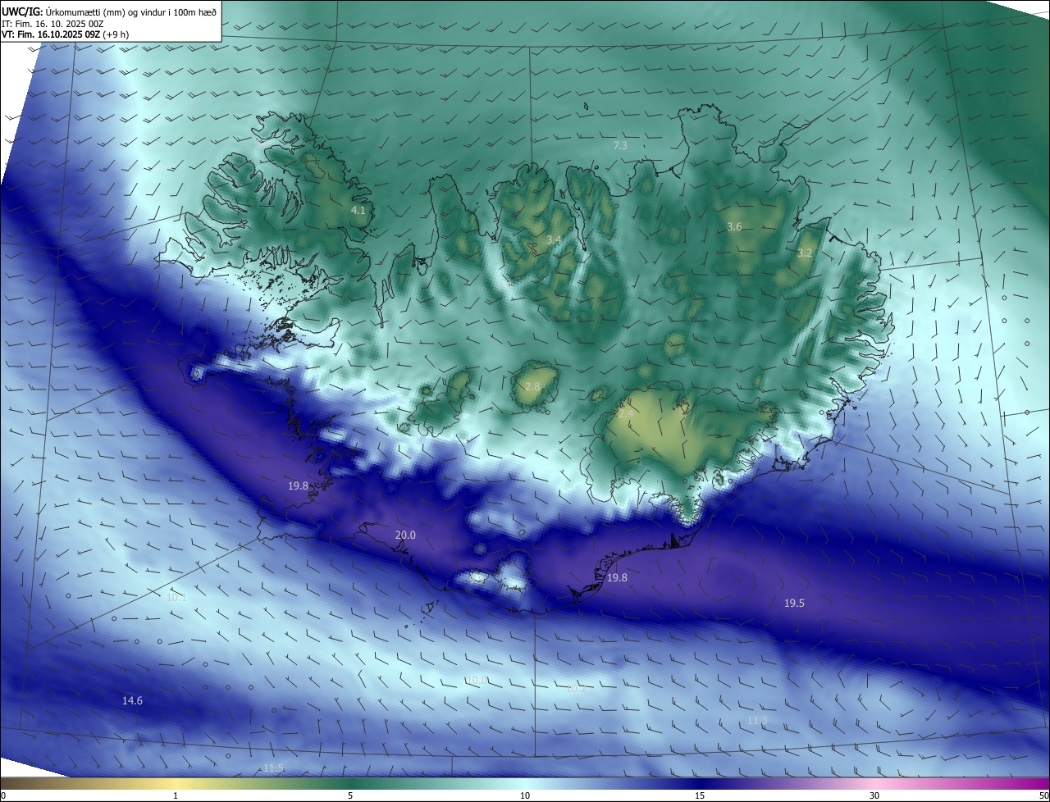Screen dimensions: 1050x802
Task: Click the UWC/IG chart title text
Action: [x=109, y=12]
